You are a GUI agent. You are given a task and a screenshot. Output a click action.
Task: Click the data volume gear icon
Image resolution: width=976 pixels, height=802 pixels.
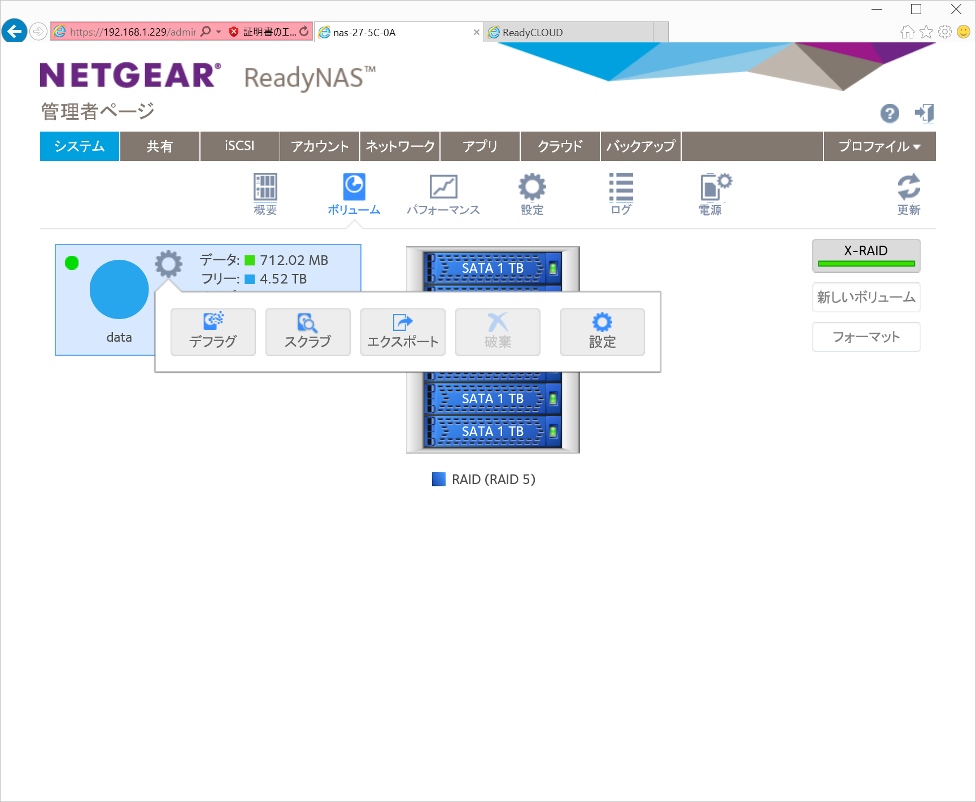tap(168, 264)
